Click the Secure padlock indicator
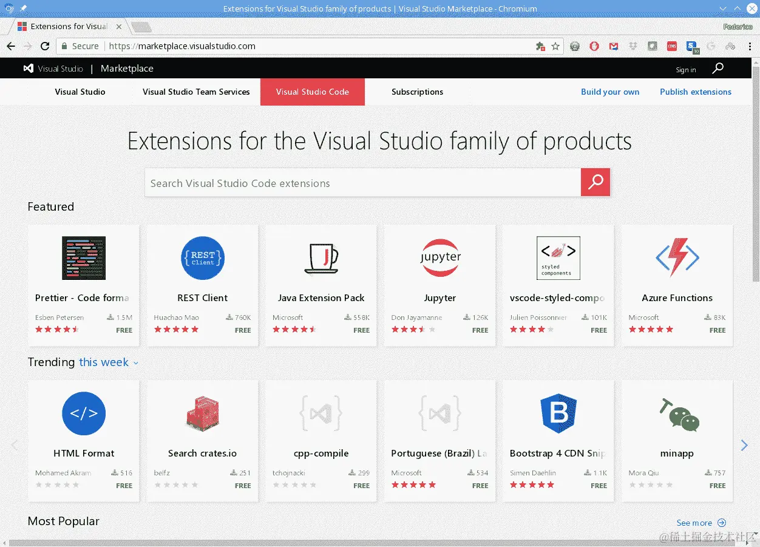760x547 pixels. [80, 46]
